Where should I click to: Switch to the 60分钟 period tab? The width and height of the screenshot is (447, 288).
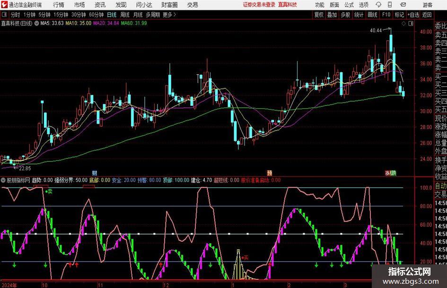[x=96, y=15]
